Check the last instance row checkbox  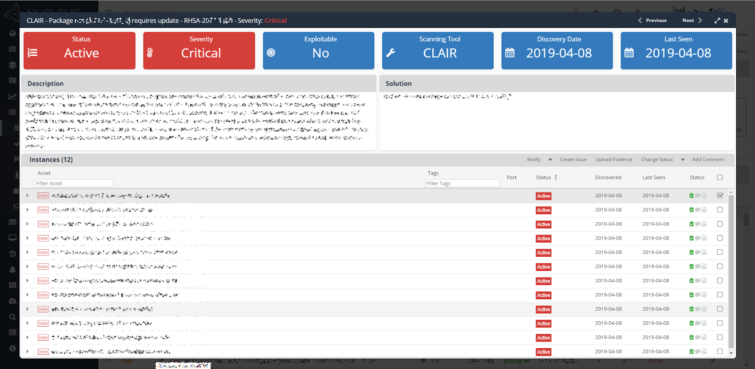click(x=720, y=352)
